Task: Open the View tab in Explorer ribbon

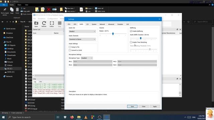Action: [x=26, y=5]
